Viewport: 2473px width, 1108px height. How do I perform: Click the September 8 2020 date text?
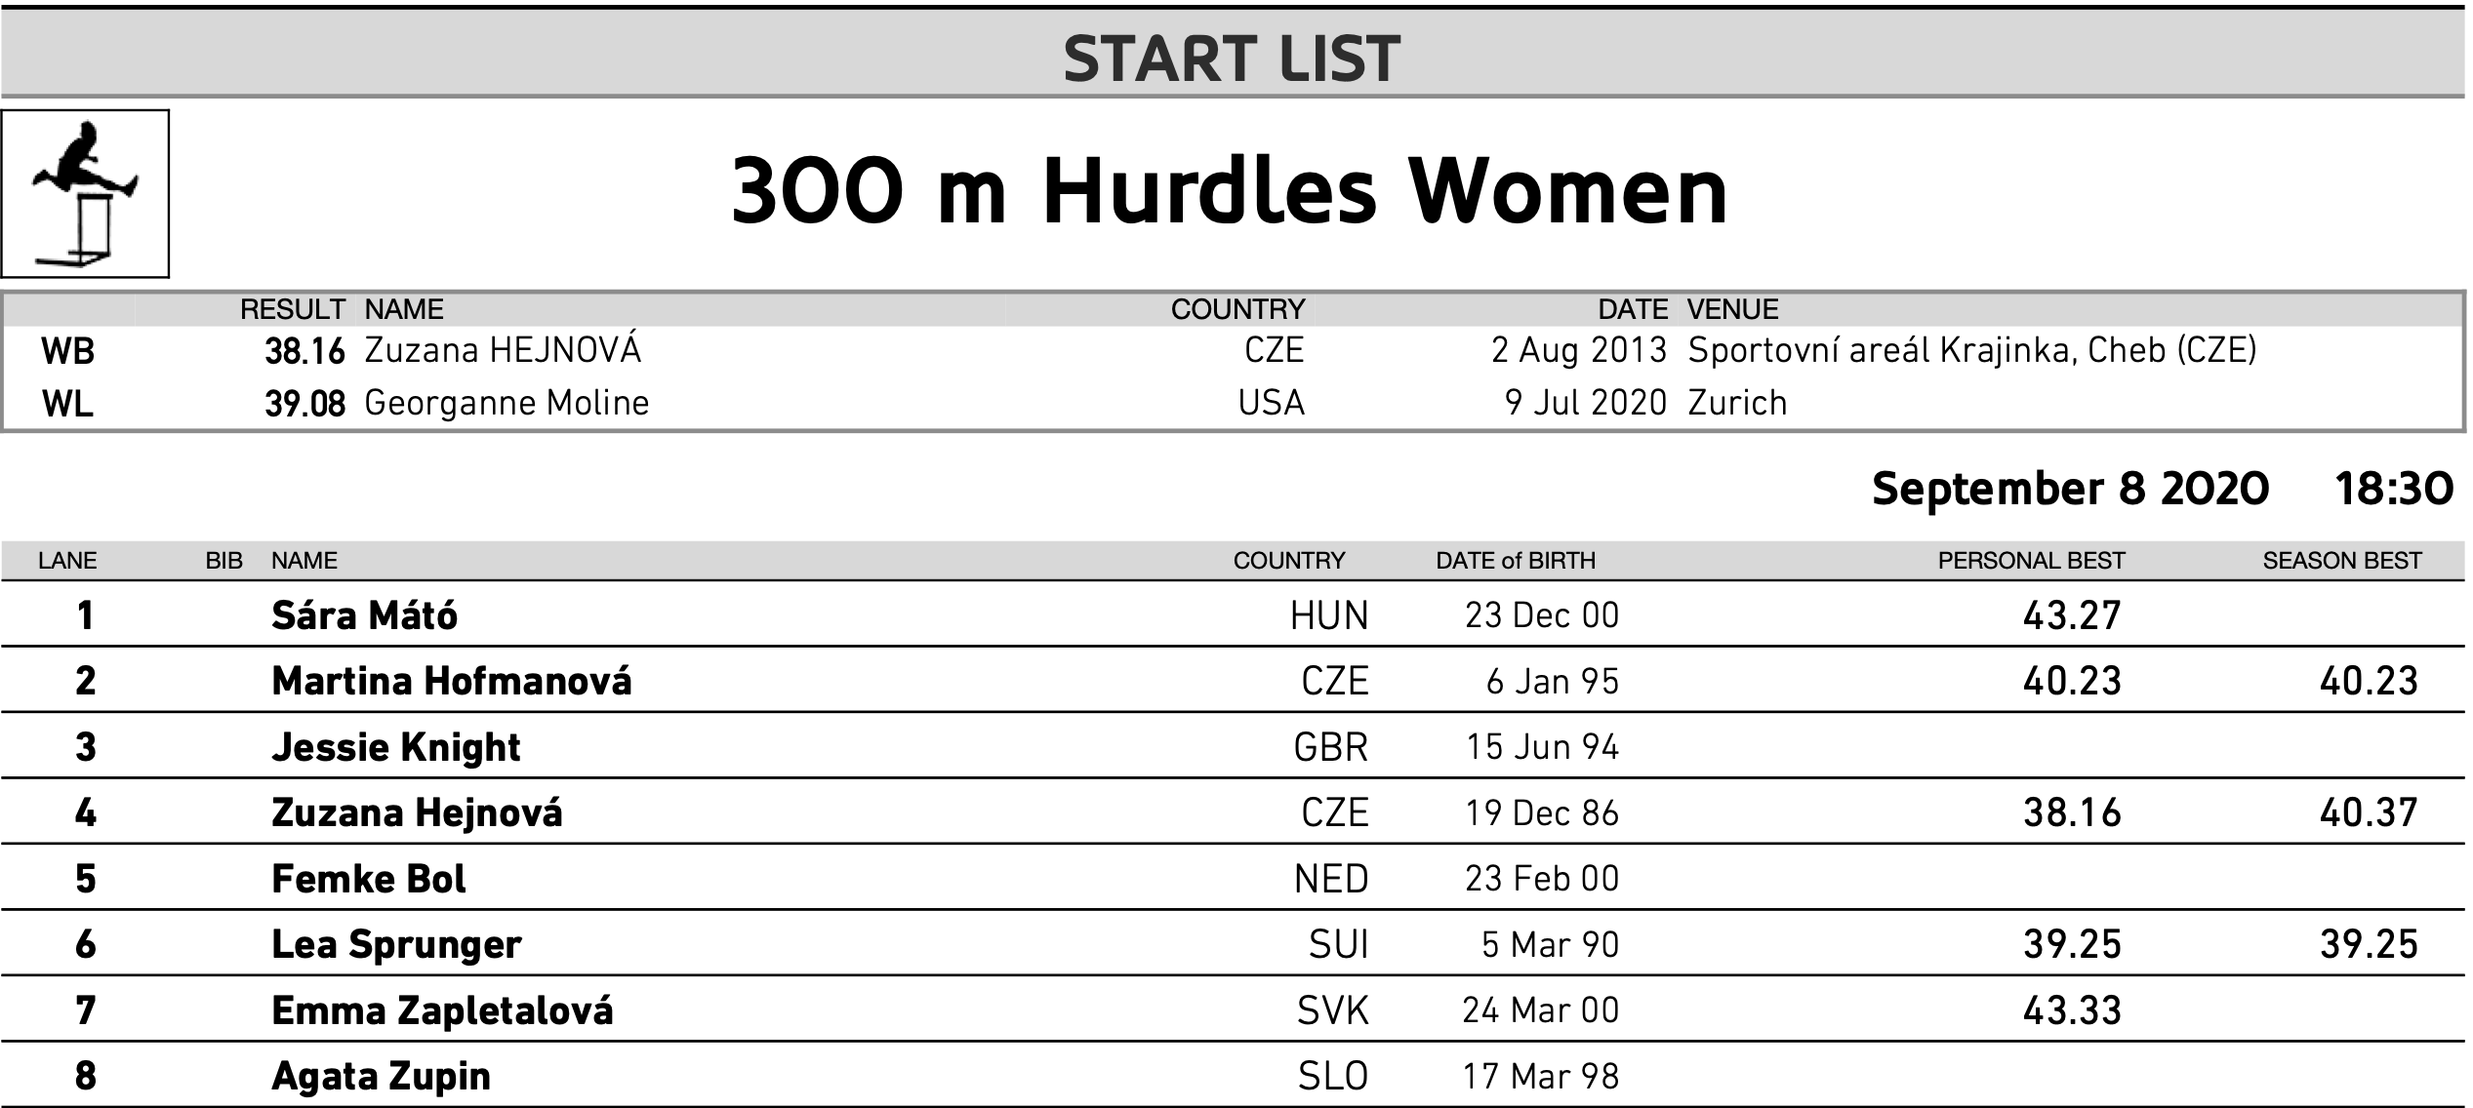click(x=2070, y=488)
